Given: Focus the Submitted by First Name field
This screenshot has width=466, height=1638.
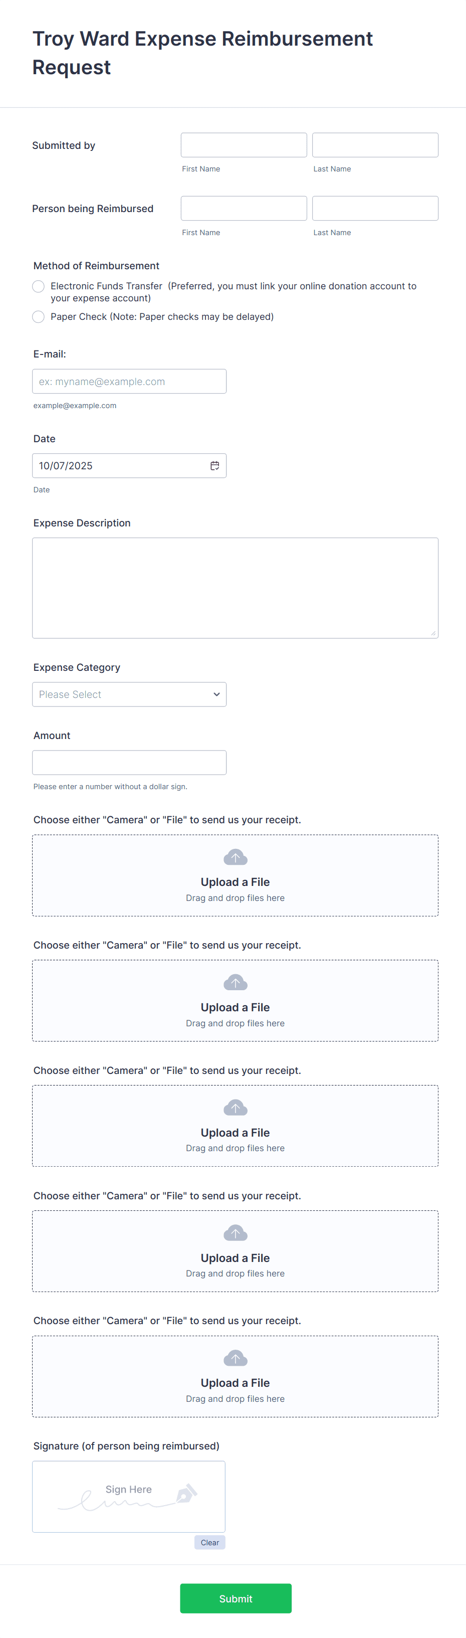Looking at the screenshot, I should (244, 145).
